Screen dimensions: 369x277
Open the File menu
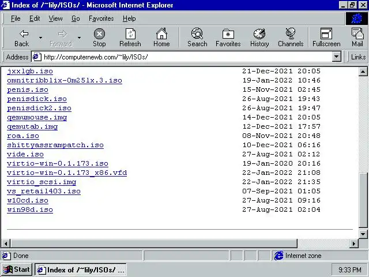click(16, 18)
